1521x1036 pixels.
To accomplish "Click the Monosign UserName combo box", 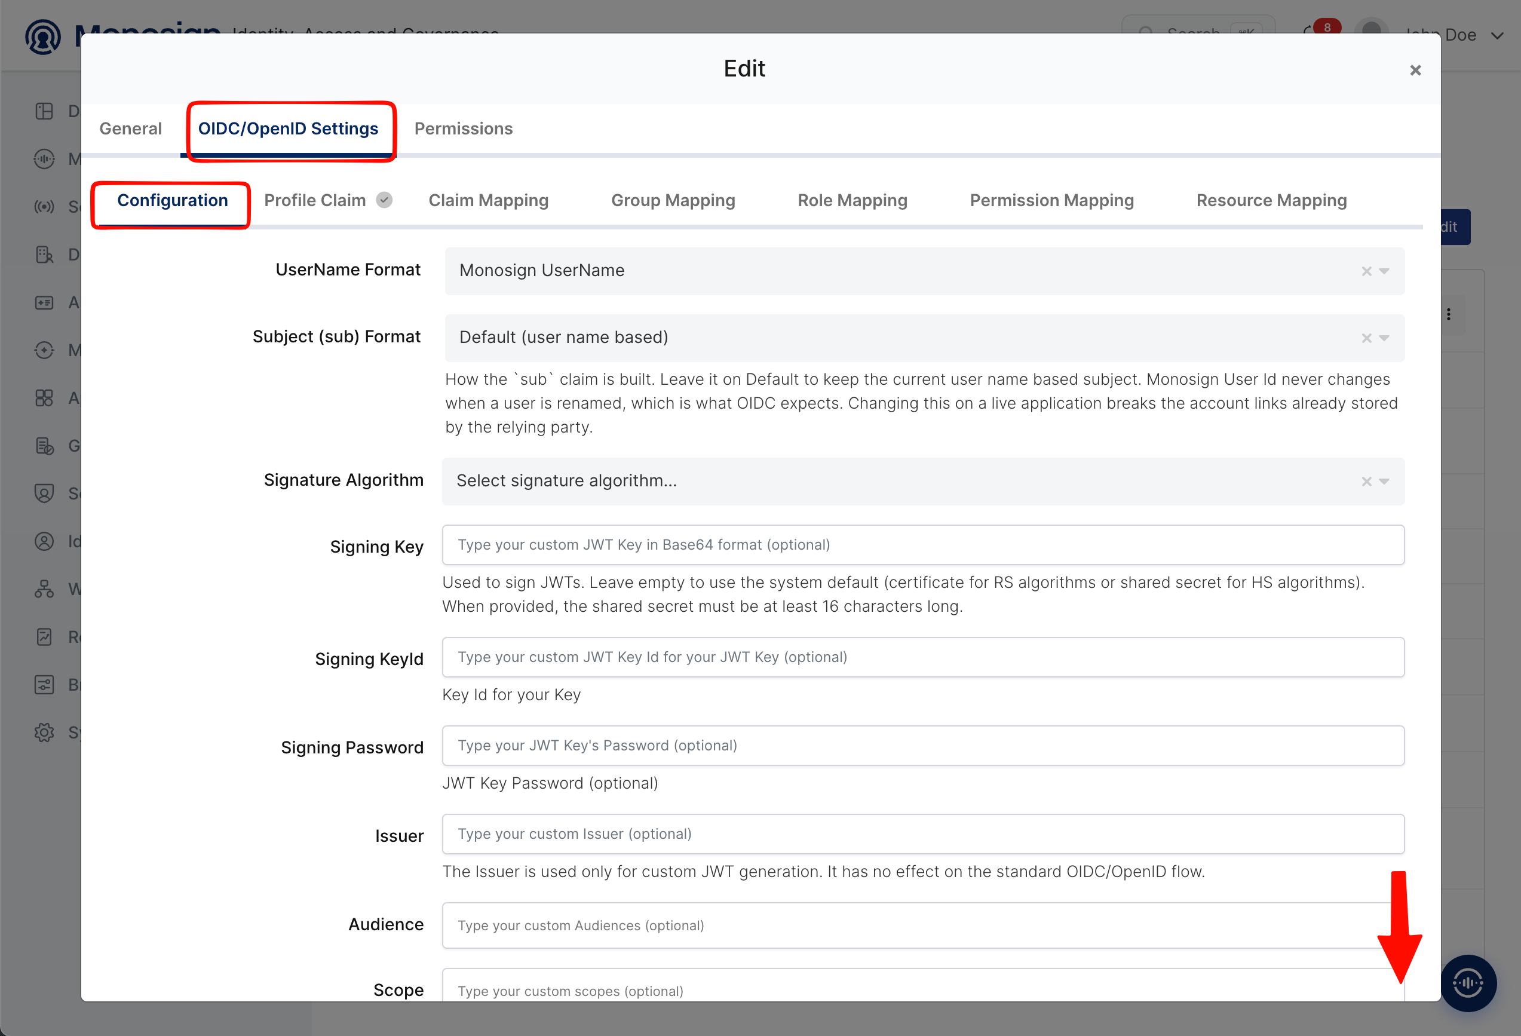I will 924,271.
